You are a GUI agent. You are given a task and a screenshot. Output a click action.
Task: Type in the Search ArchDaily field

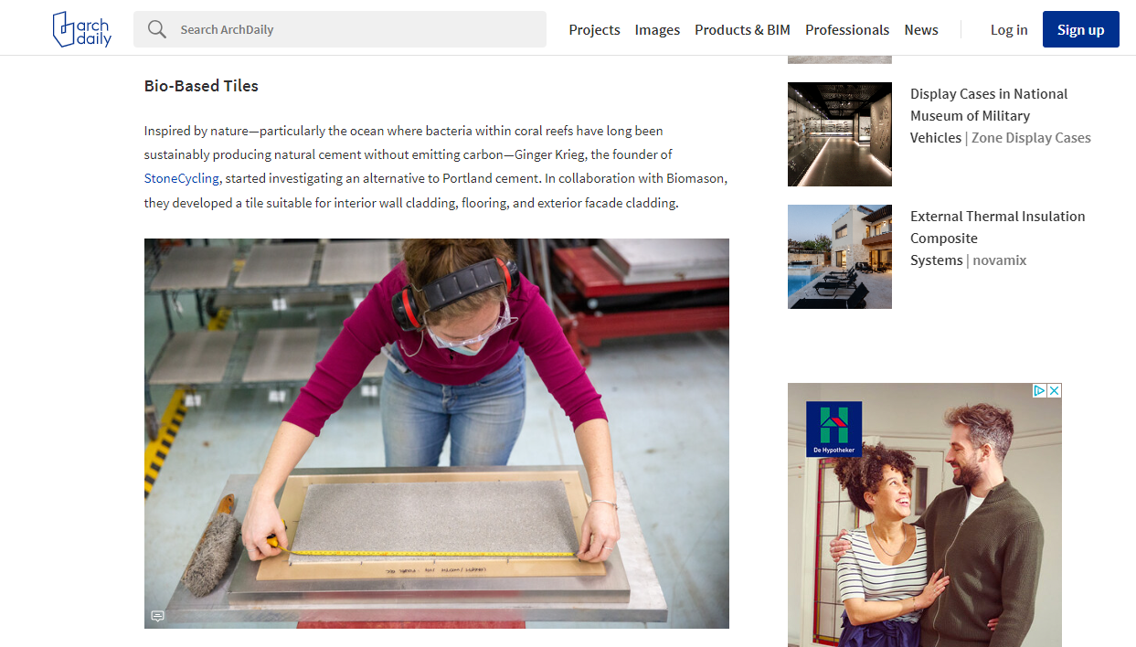pyautogui.click(x=356, y=29)
